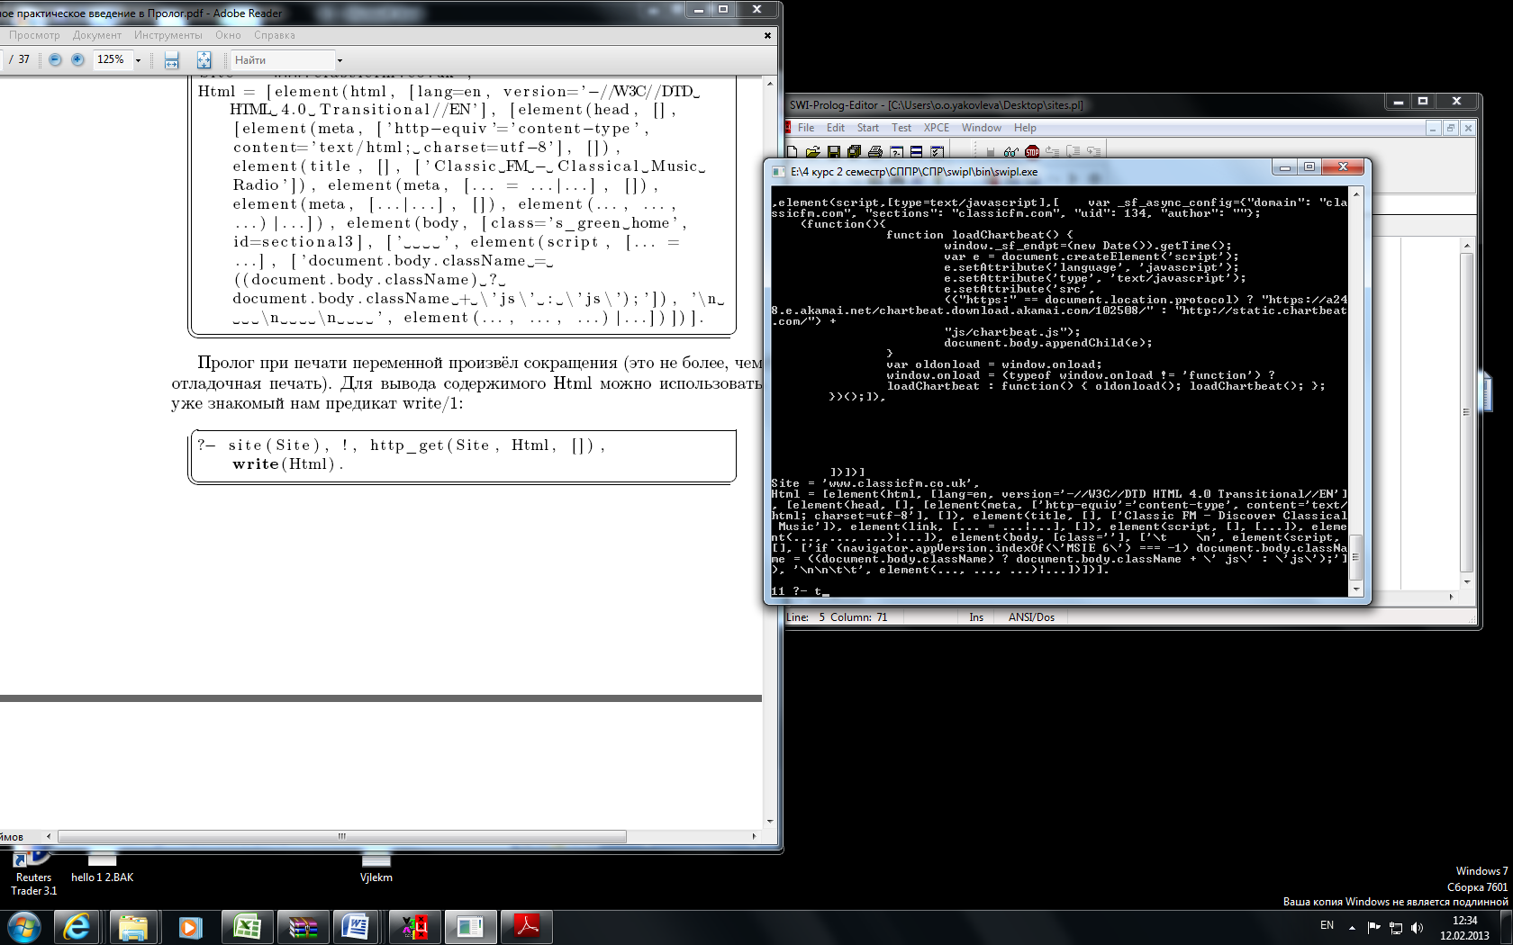Switch to Word on taskbar

coord(358,927)
